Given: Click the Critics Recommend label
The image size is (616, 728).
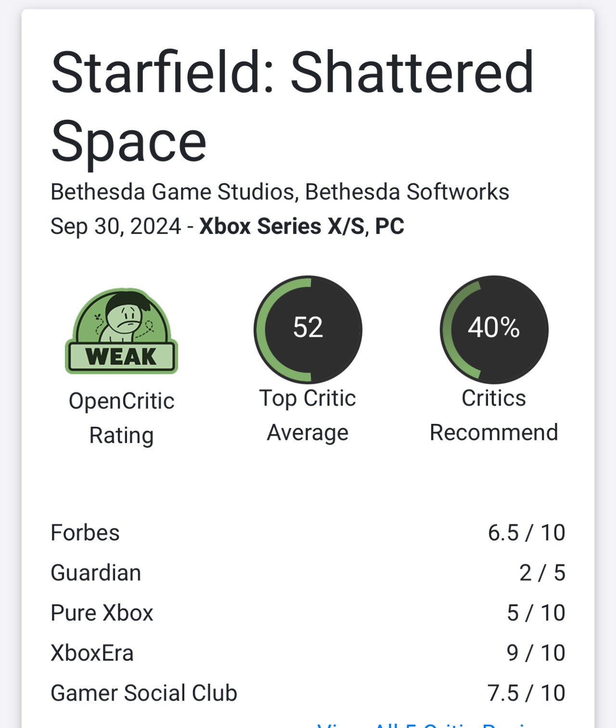Looking at the screenshot, I should tap(494, 415).
